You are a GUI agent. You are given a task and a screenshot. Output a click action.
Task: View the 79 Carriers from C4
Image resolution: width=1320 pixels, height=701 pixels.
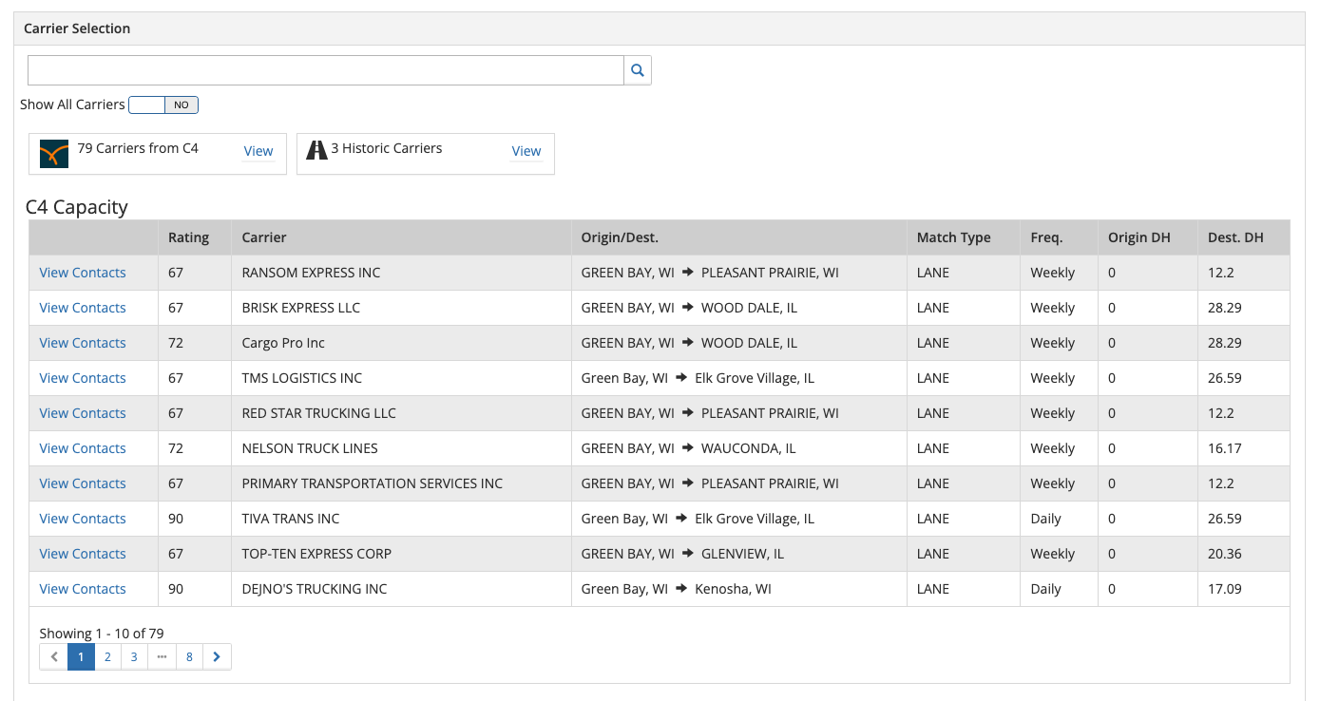258,151
